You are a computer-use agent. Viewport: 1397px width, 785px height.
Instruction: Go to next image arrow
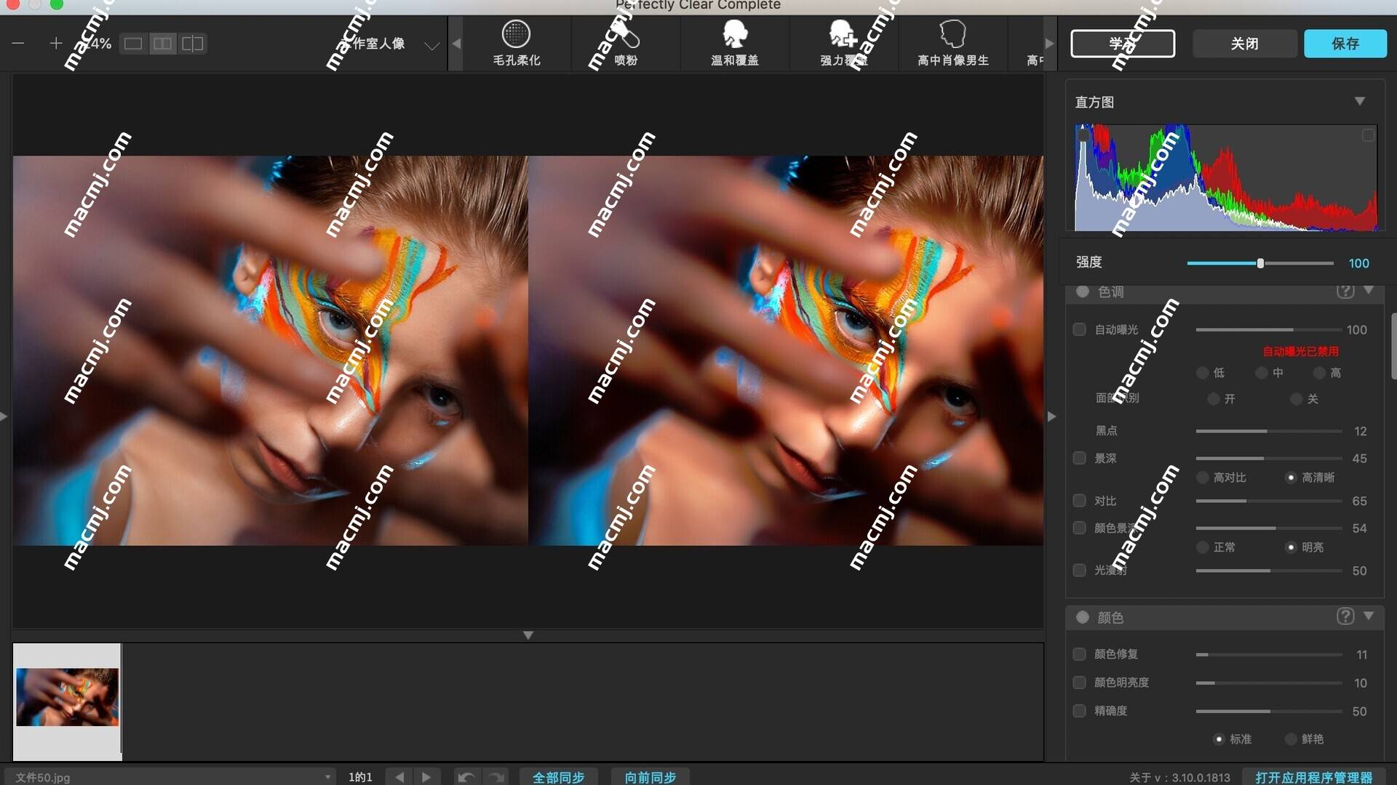pos(426,777)
